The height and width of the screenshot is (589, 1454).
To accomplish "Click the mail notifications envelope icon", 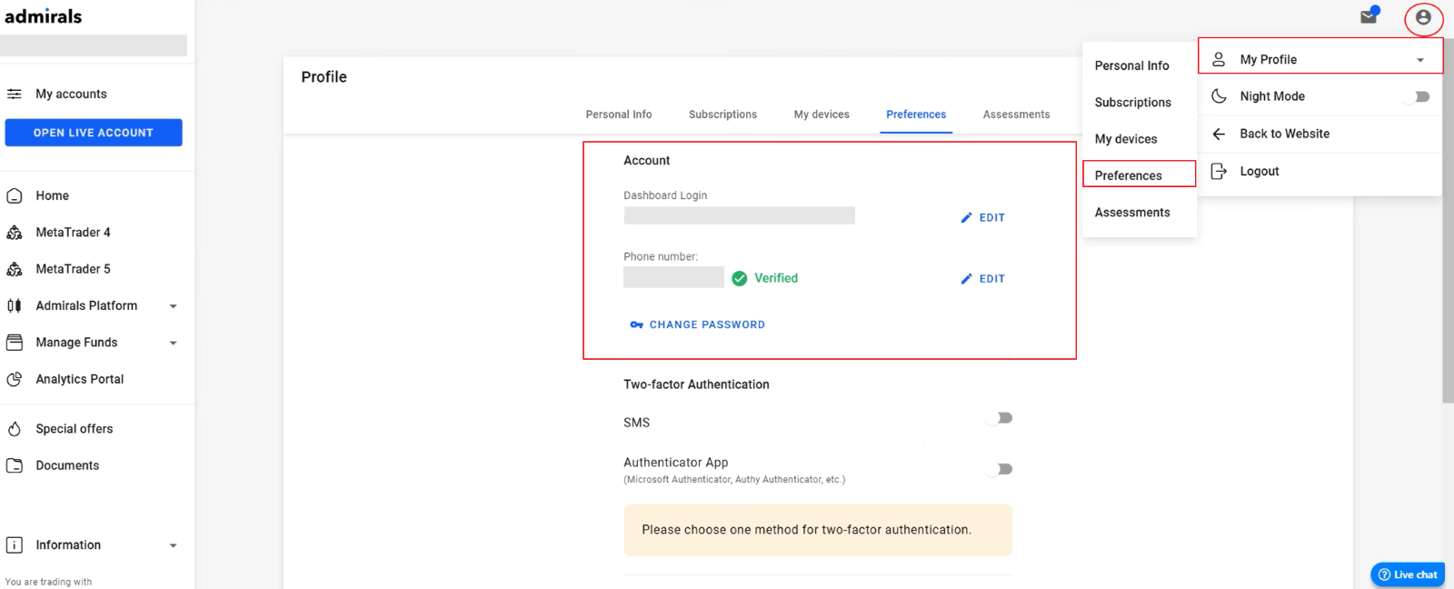I will pyautogui.click(x=1368, y=17).
